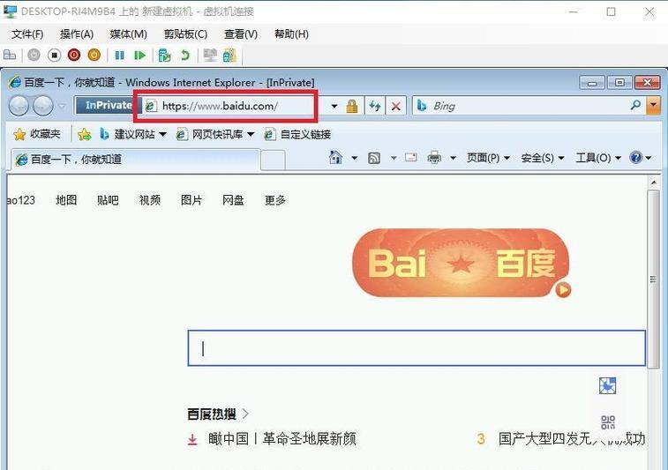
Task: Open the 百度热搜 heading link
Action: click(218, 414)
